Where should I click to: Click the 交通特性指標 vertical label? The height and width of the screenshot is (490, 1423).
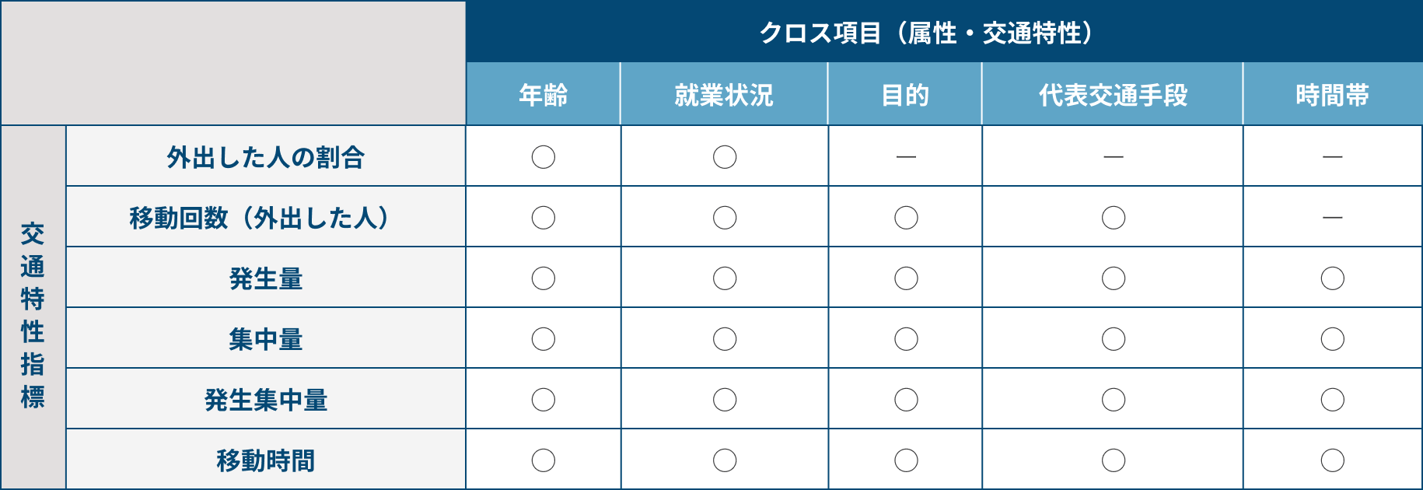(x=33, y=315)
